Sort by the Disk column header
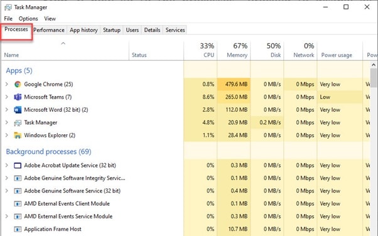 [x=267, y=51]
